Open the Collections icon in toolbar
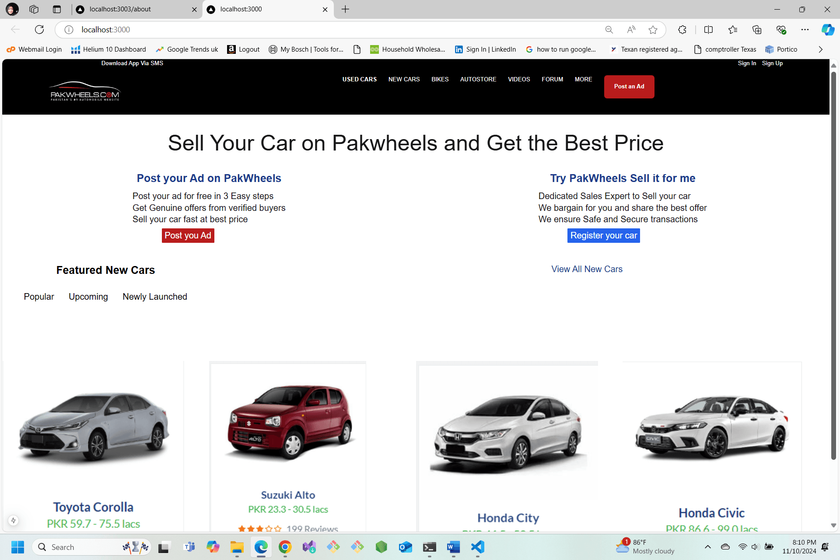 coord(757,30)
